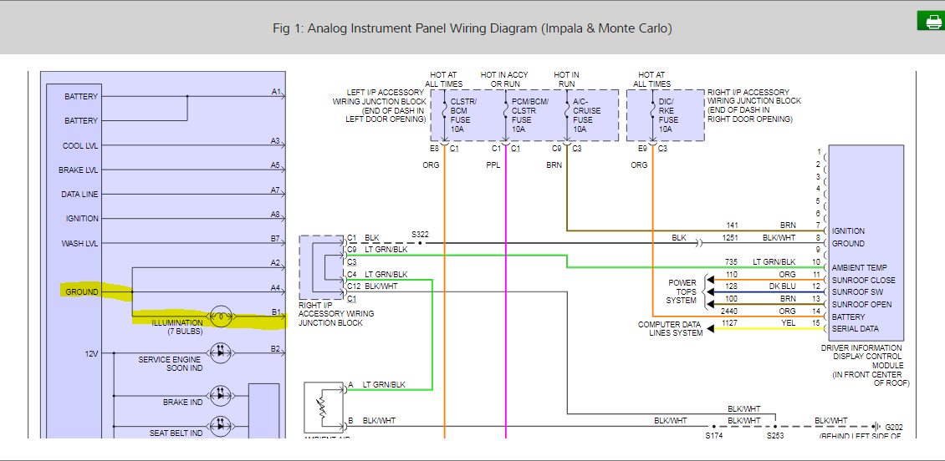Click the S322 splice point
This screenshot has height=461, width=945.
[x=420, y=242]
